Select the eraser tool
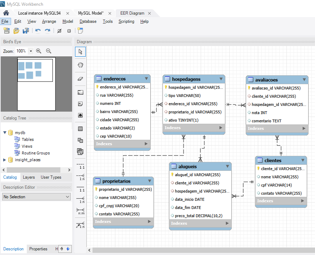 80,79
